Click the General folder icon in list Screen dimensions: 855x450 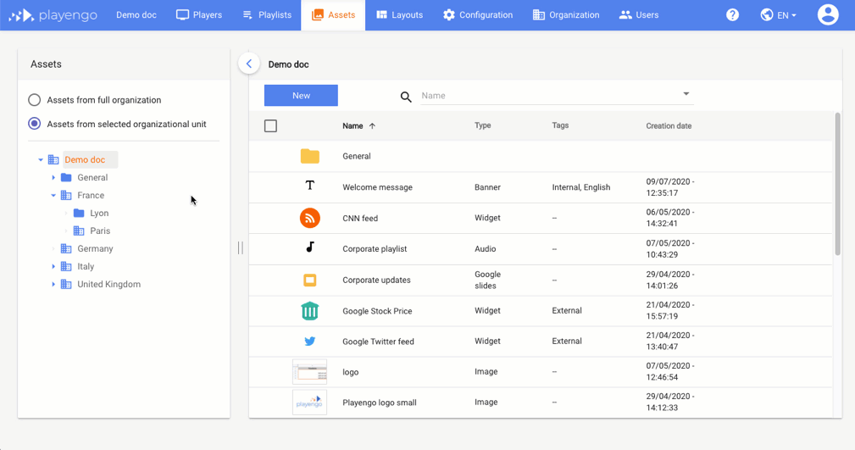click(x=310, y=156)
